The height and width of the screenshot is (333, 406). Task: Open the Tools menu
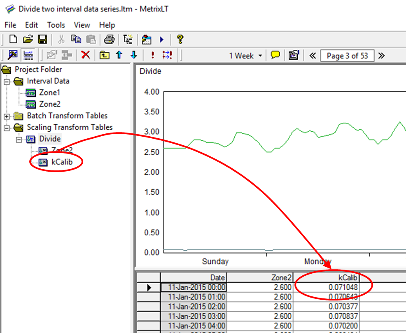tap(56, 25)
